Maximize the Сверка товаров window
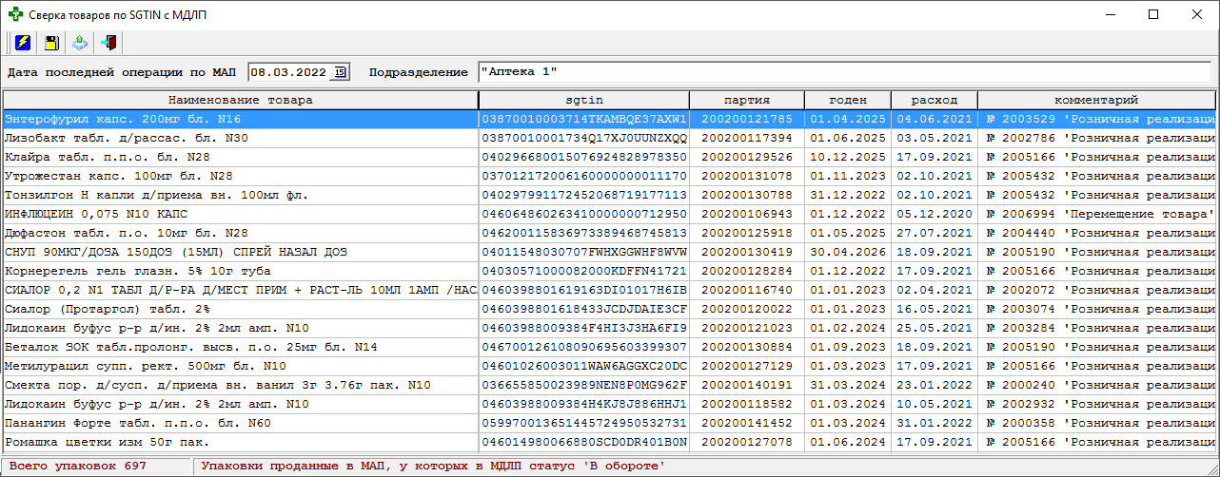The image size is (1220, 477). tap(1153, 14)
